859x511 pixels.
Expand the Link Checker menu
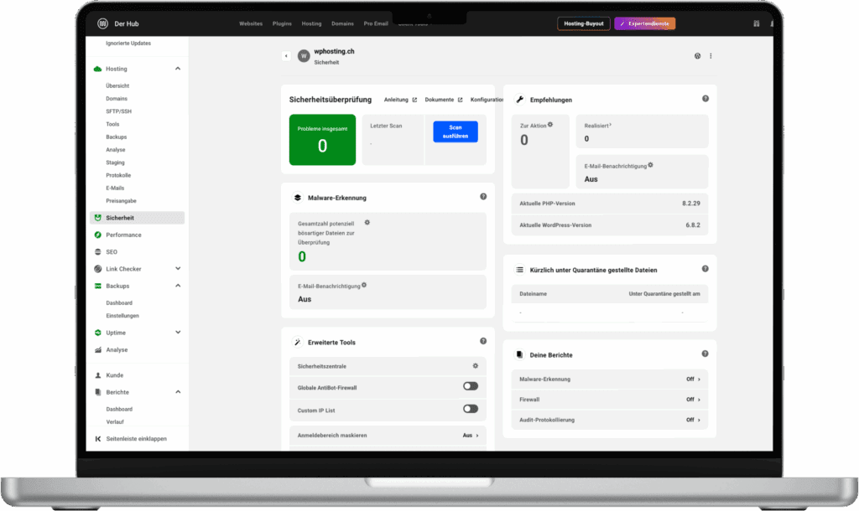click(x=180, y=268)
